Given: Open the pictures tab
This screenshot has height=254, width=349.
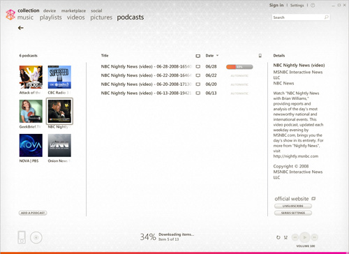Looking at the screenshot, I should pos(101,17).
